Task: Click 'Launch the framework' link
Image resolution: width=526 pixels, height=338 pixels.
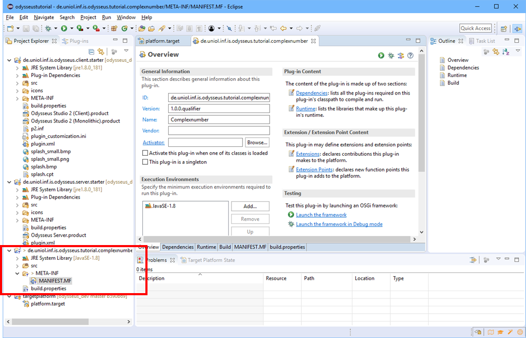Action: 321,215
